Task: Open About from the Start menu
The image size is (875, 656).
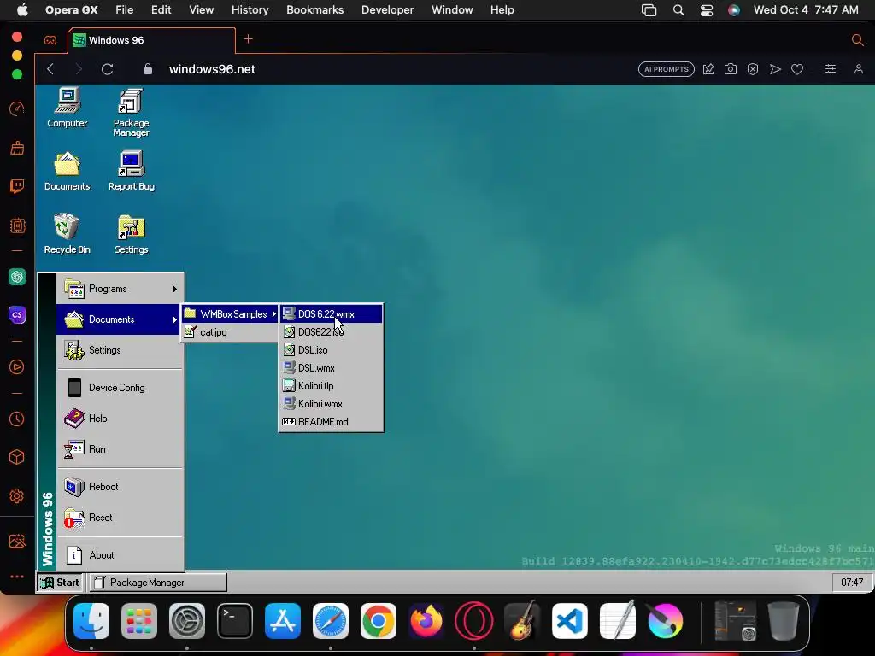Action: 120,555
